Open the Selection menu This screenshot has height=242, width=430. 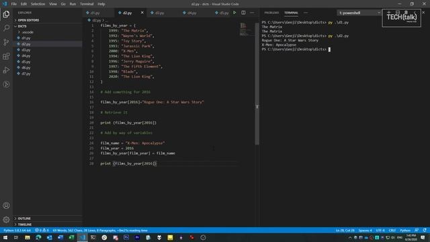38,4
